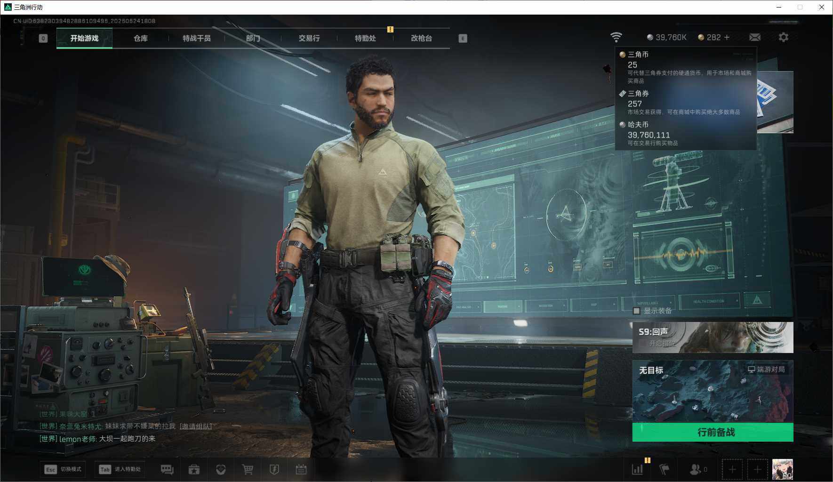Open the promotional banner right of the currency tooltip
The width and height of the screenshot is (833, 482).
[775, 102]
